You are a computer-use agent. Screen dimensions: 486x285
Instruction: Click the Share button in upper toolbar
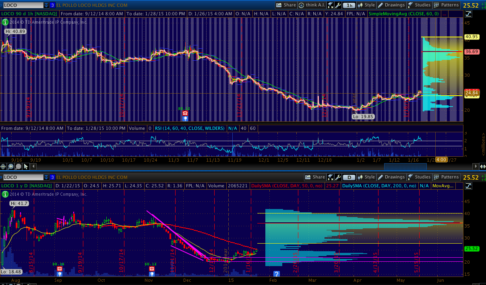[x=286, y=5]
